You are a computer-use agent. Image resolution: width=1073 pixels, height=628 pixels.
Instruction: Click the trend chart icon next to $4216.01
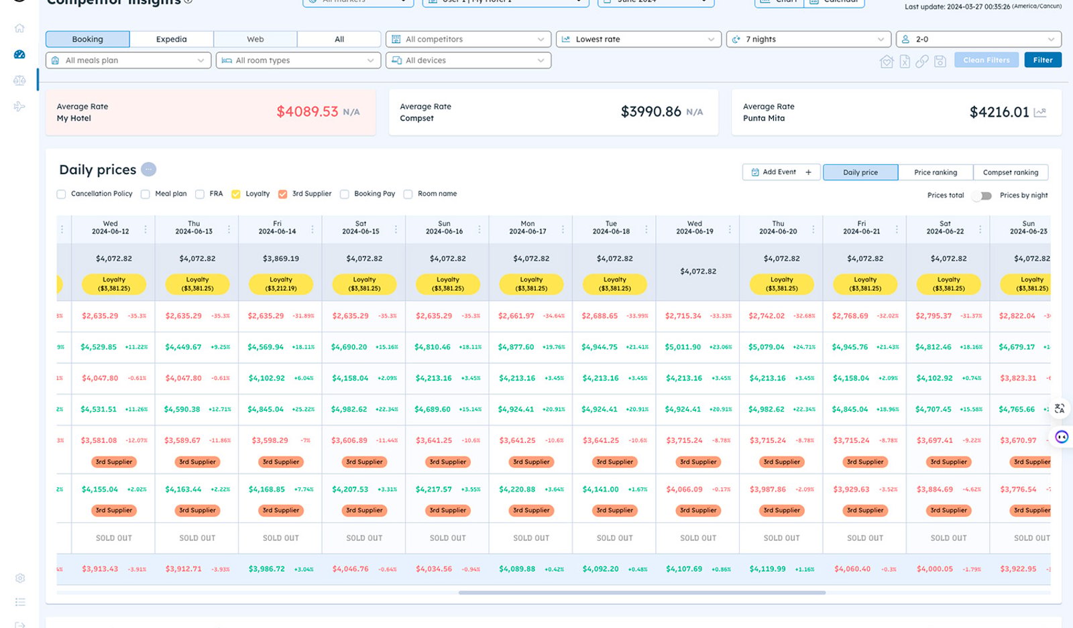(x=1040, y=112)
